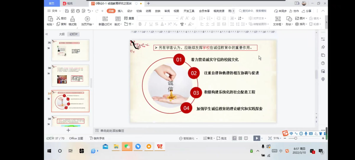Open the 插入 (Insert) ribbon tab
Screen dimensions: 355x160
120,11
